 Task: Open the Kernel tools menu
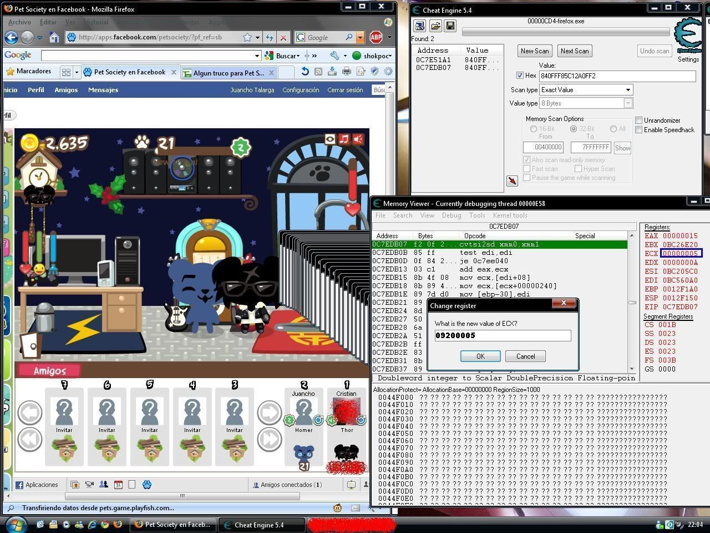(x=510, y=215)
